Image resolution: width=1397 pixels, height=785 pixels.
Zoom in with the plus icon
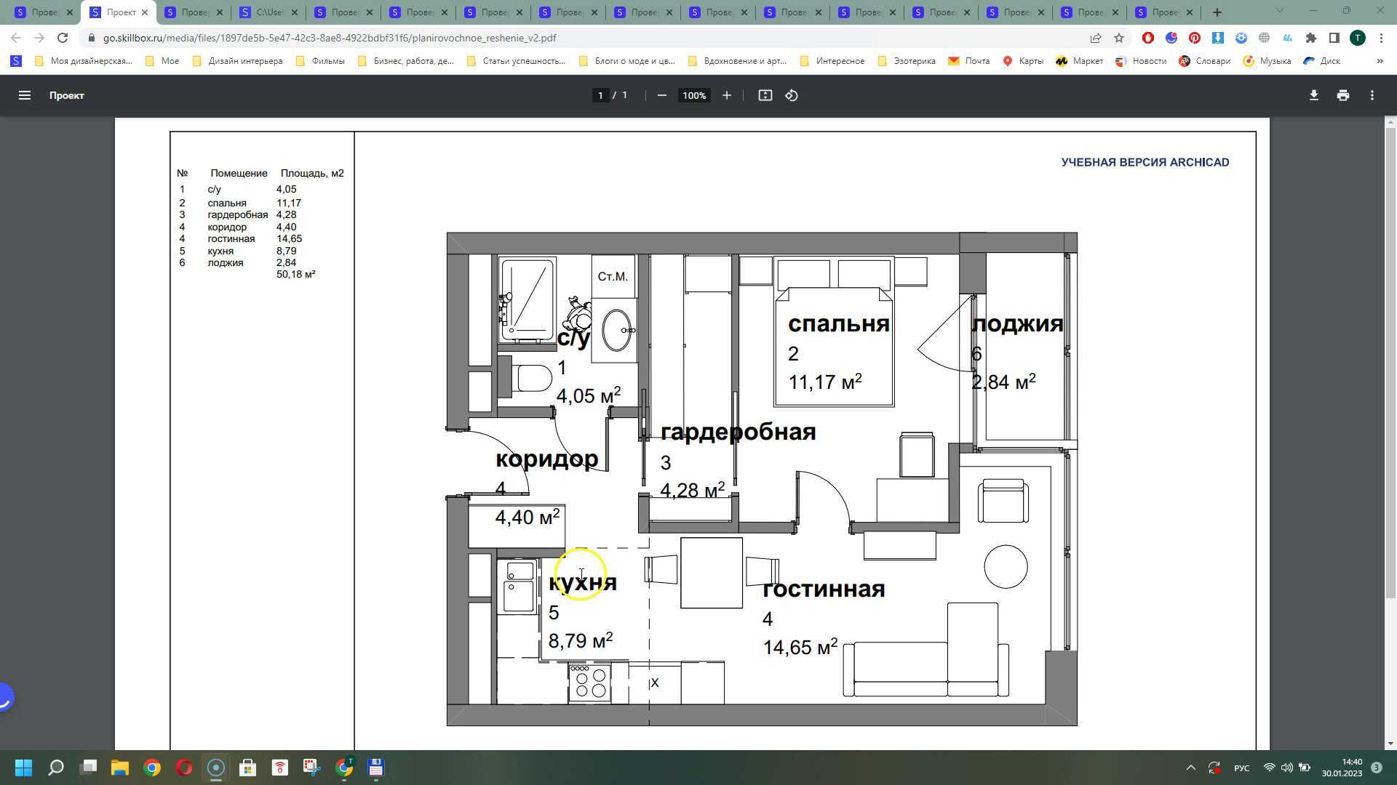(726, 95)
